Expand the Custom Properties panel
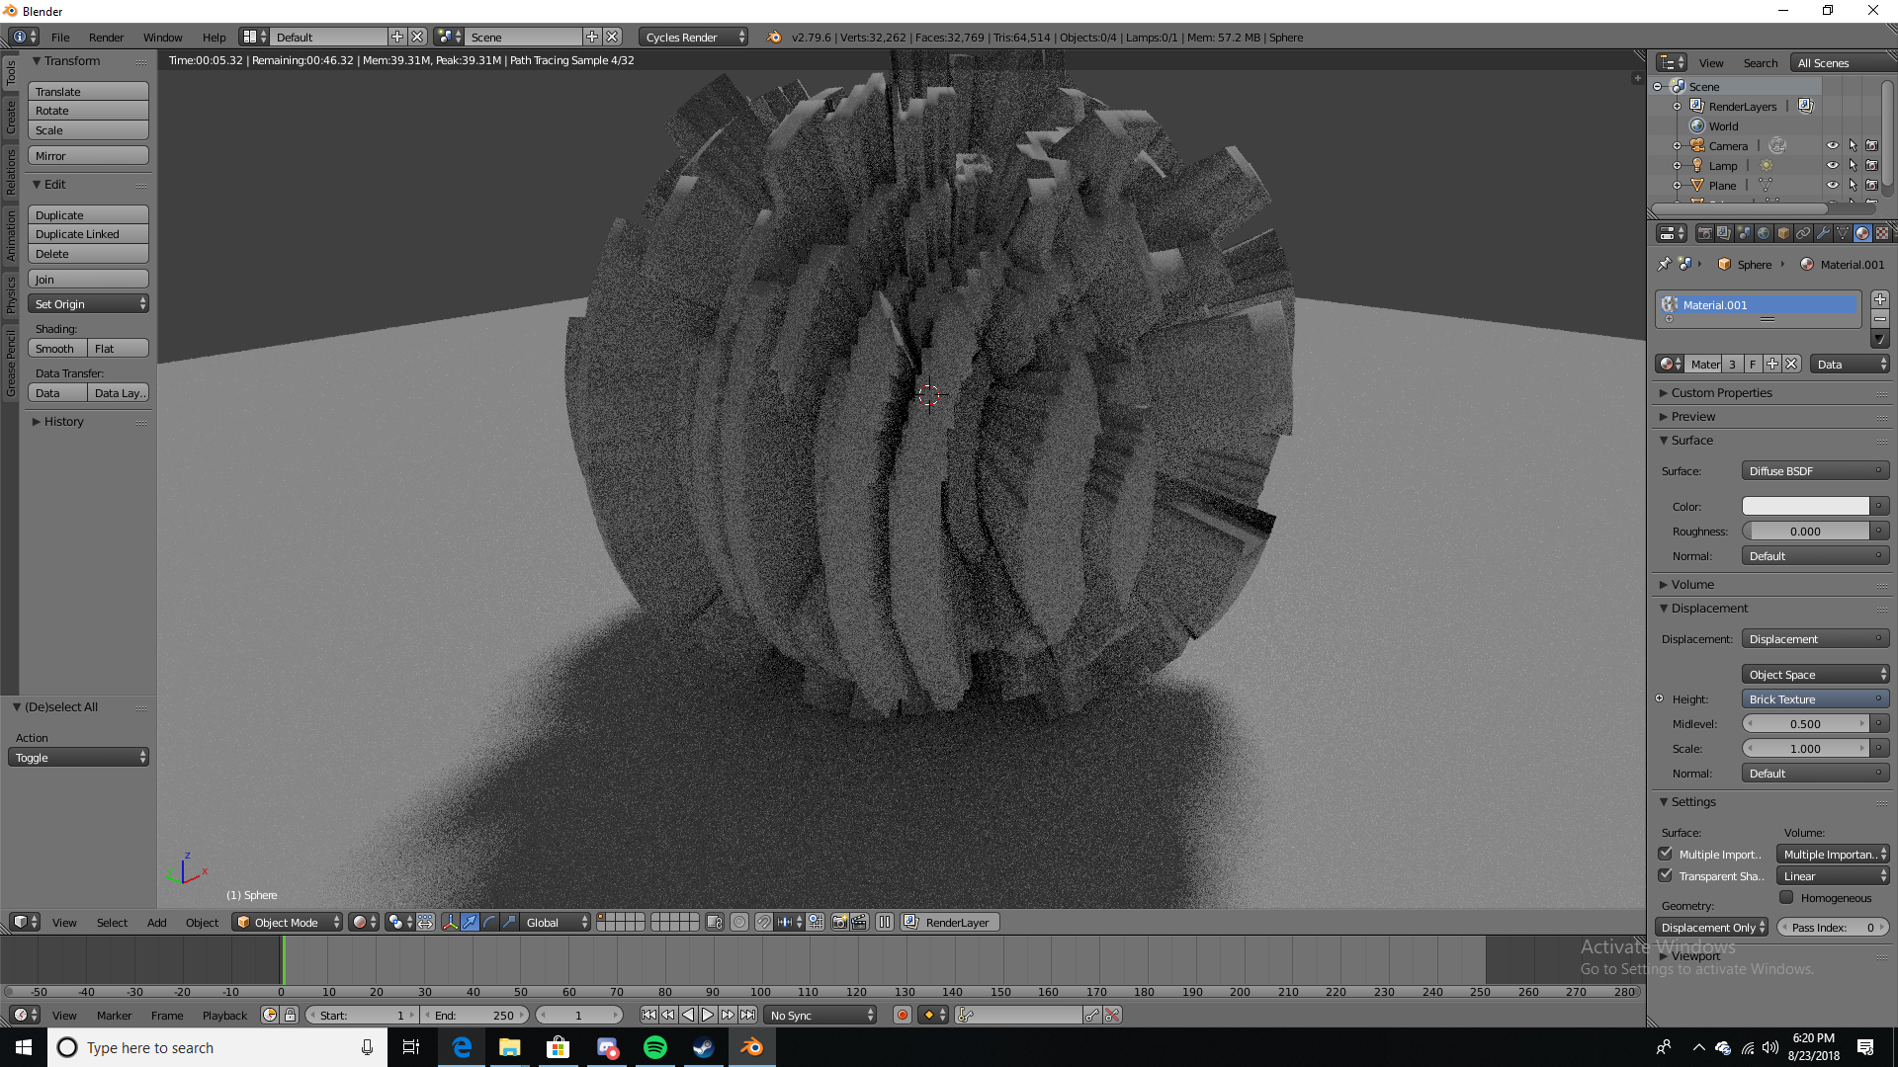The height and width of the screenshot is (1067, 1898). click(x=1721, y=392)
